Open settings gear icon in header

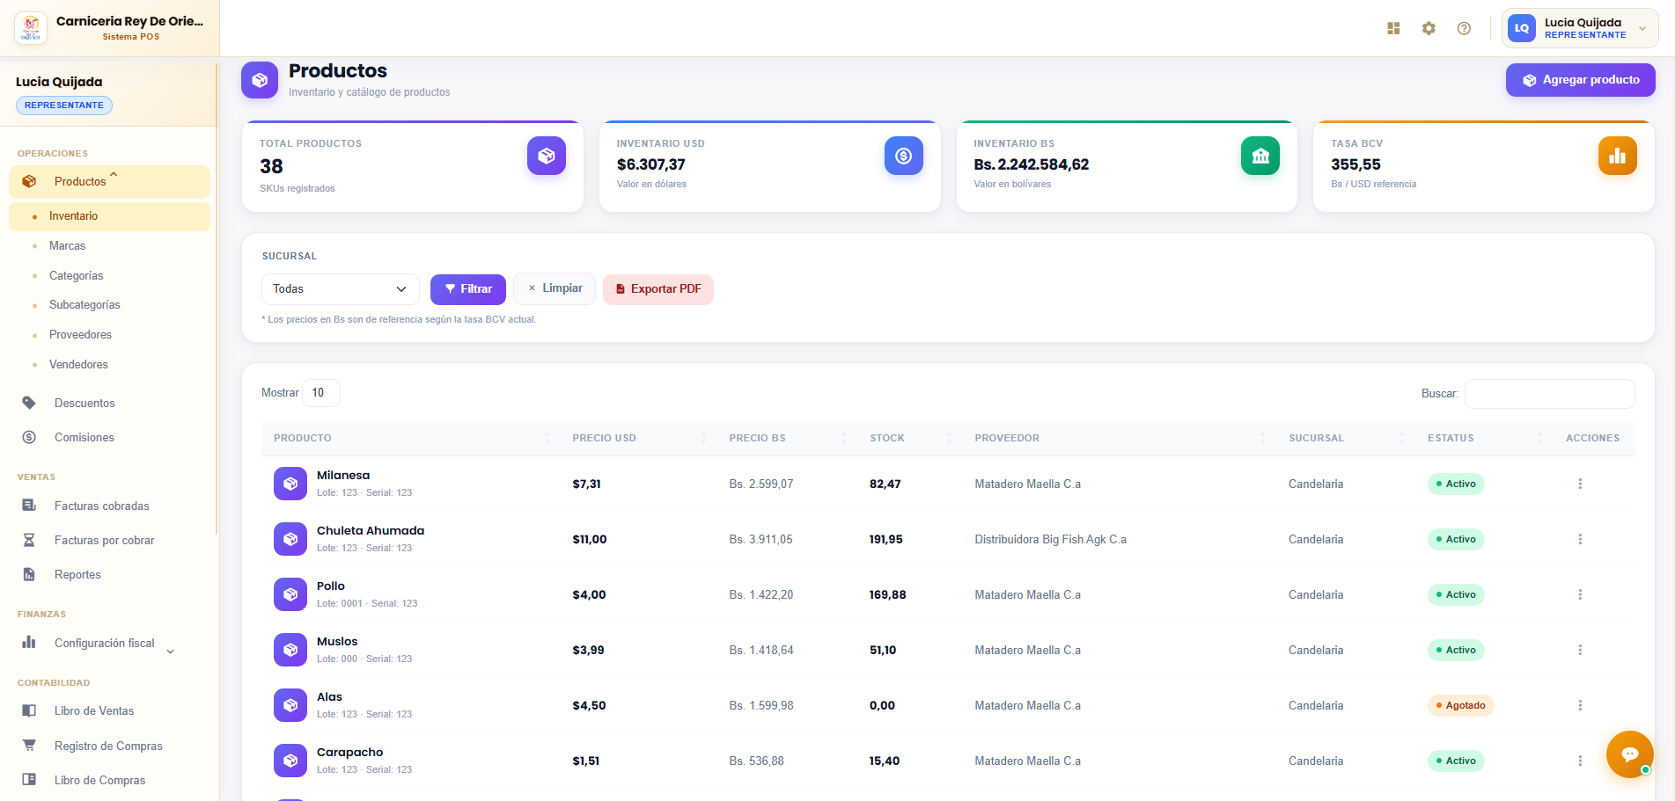pyautogui.click(x=1429, y=28)
